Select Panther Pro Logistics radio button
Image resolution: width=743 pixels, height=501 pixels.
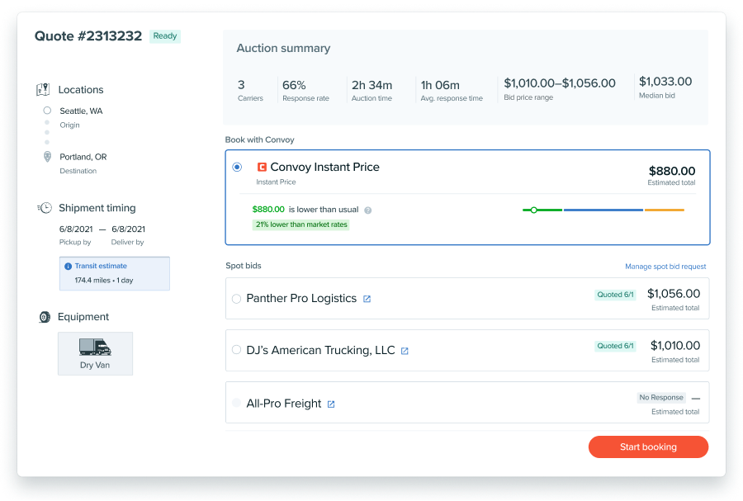click(236, 299)
